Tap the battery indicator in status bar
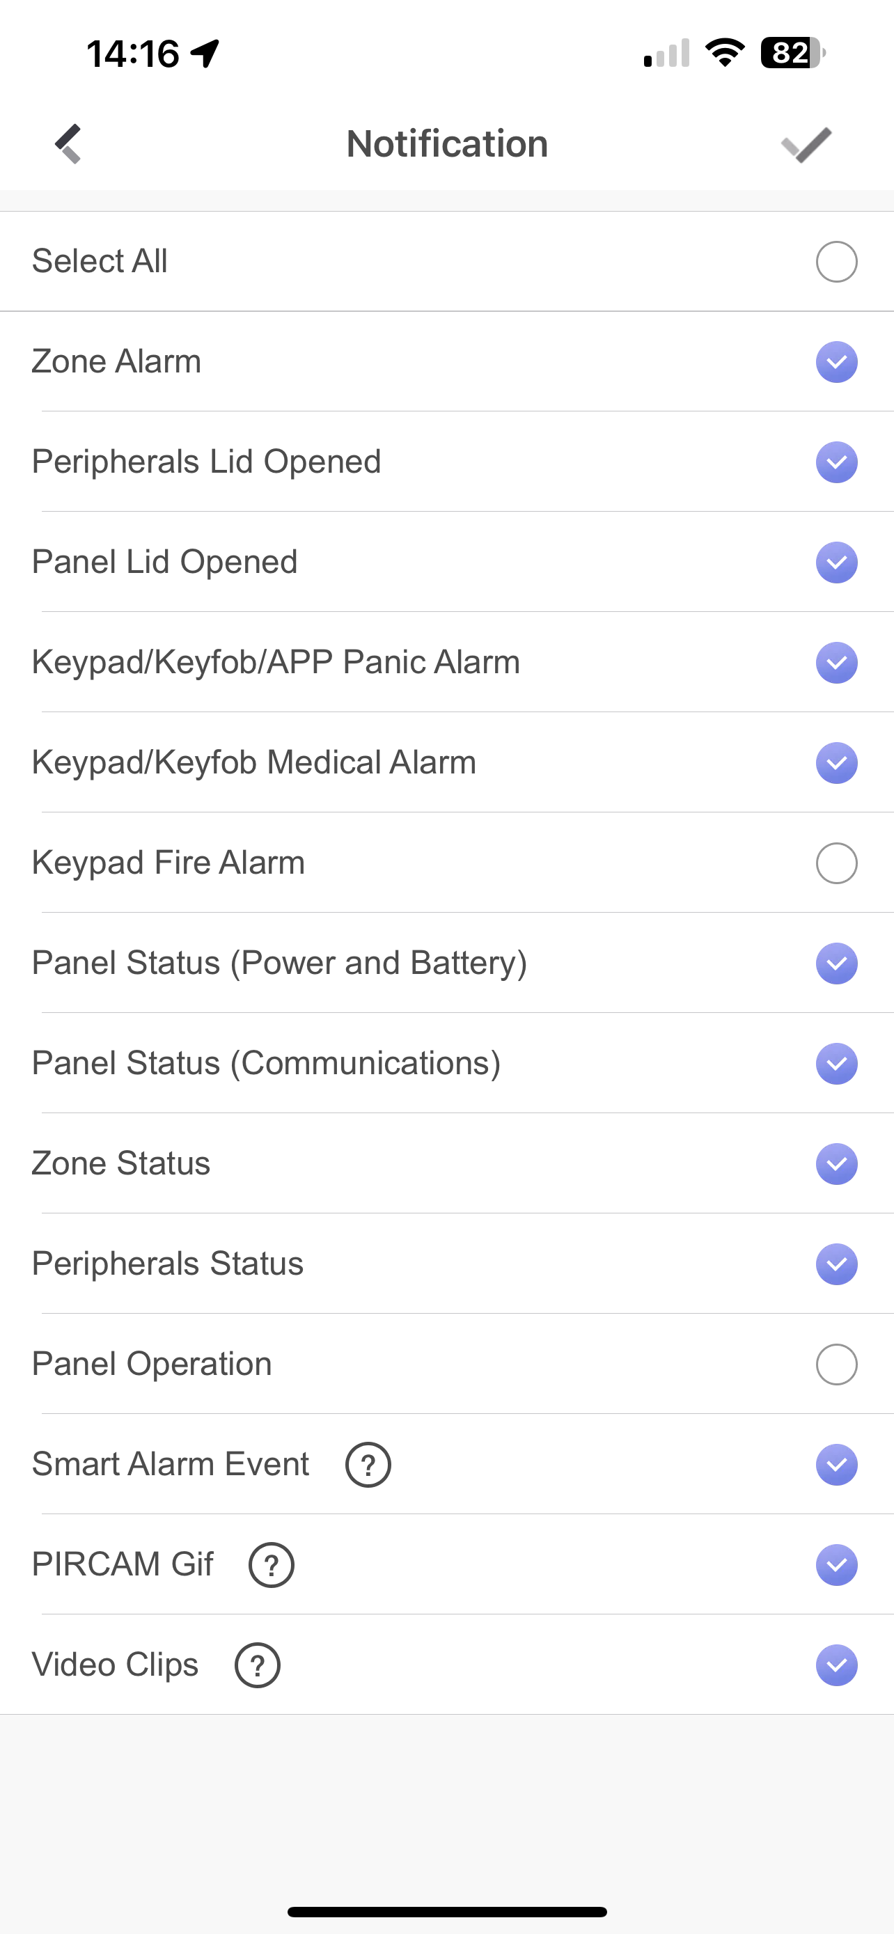 (792, 54)
